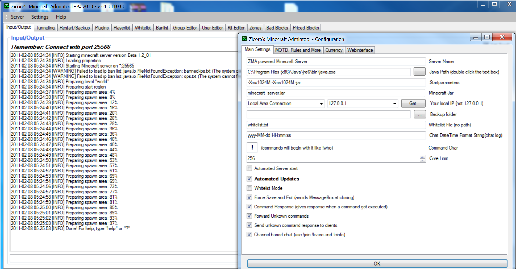Go to the Playerlist tab
The image size is (516, 269).
122,28
